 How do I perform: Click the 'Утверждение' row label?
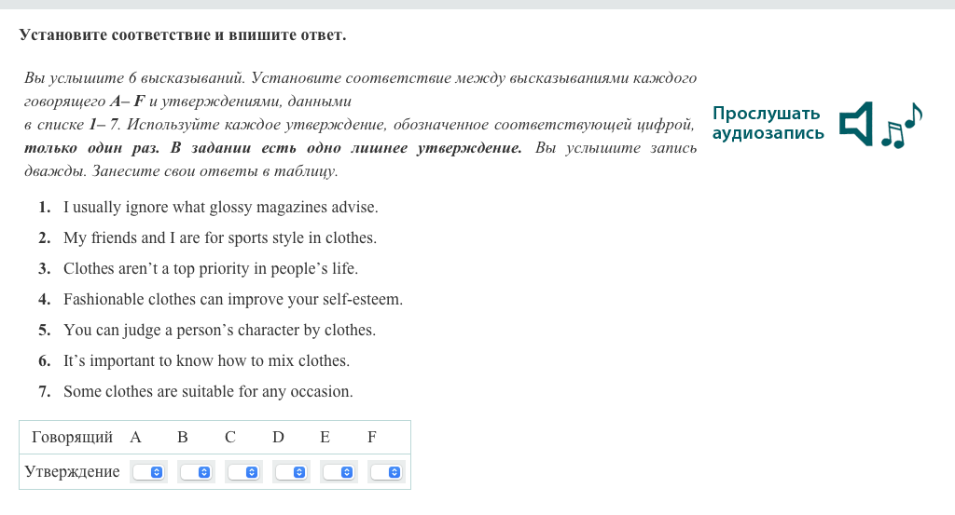(72, 472)
